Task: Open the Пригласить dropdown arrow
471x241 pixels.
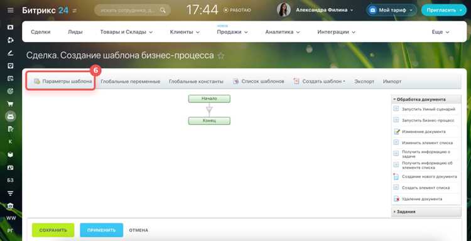Action: click(461, 10)
